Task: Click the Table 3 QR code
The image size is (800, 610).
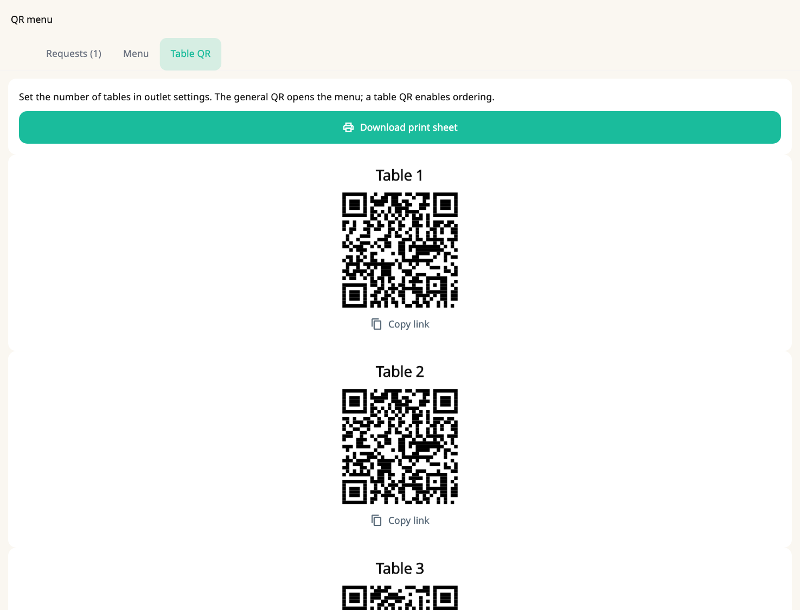Action: (x=400, y=598)
